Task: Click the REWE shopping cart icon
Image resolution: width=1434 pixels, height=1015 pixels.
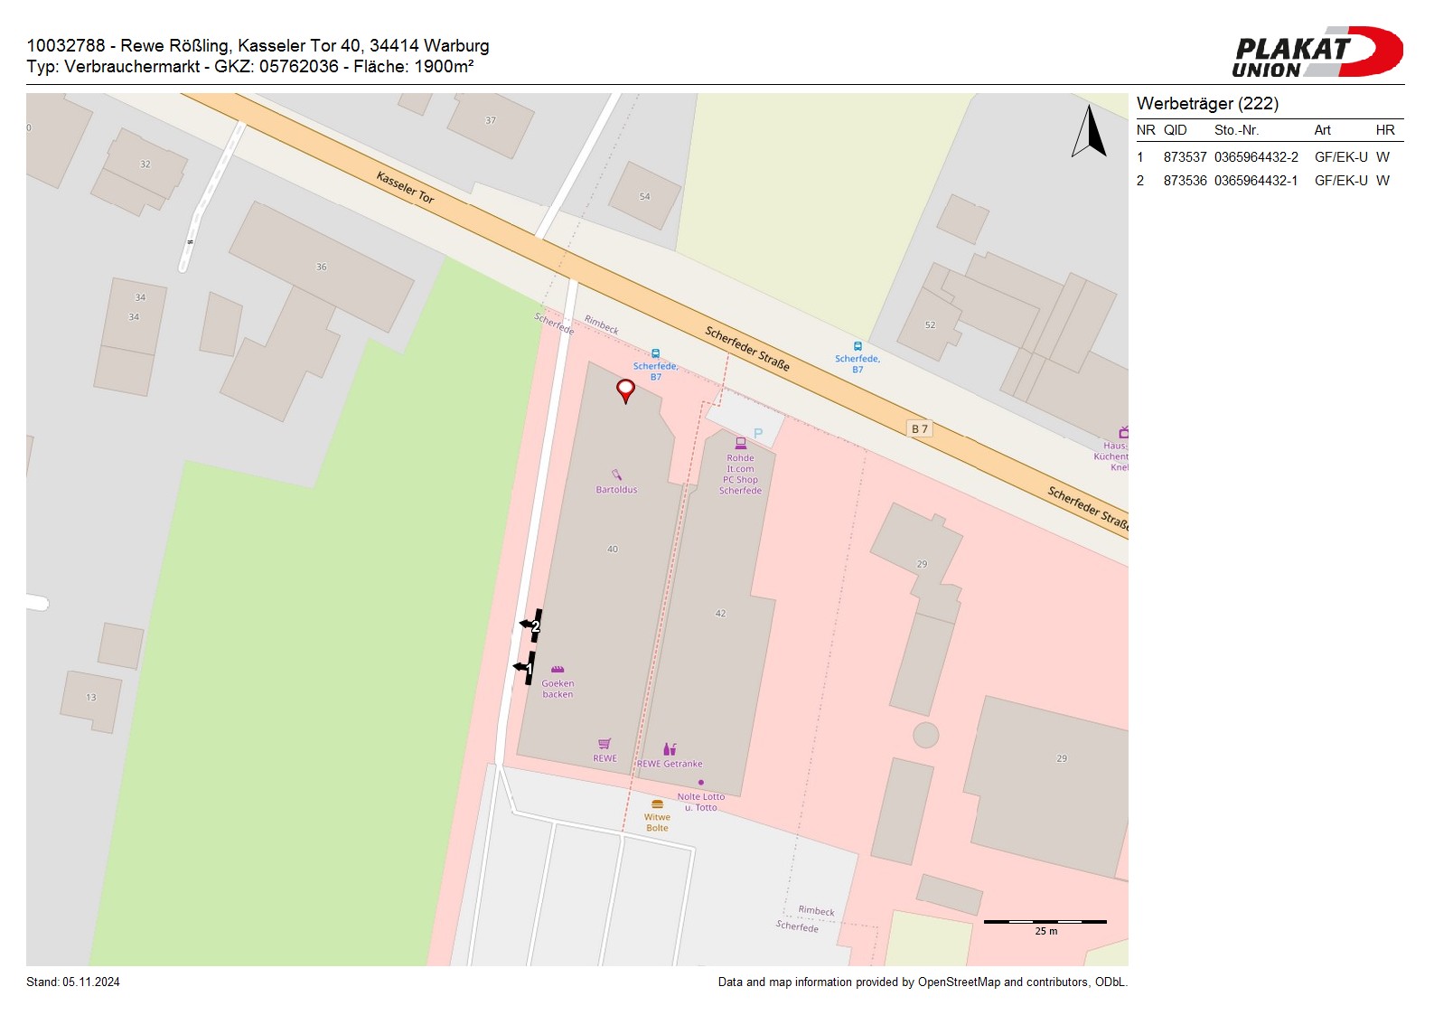Action: coord(605,744)
